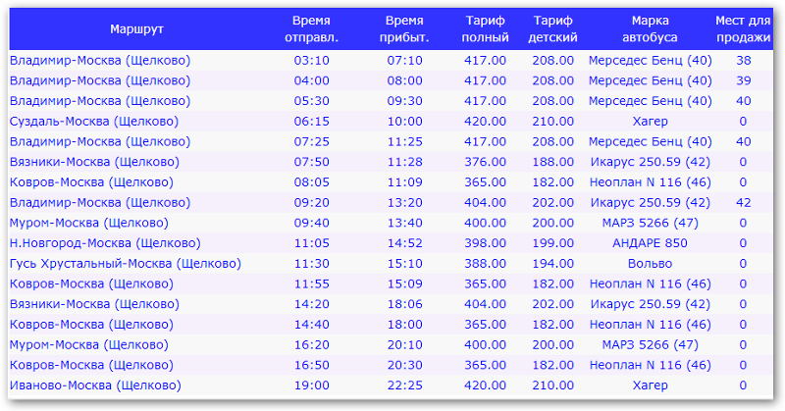Click the Муром-Москва route departing at 09:40
The image size is (785, 411).
(89, 223)
